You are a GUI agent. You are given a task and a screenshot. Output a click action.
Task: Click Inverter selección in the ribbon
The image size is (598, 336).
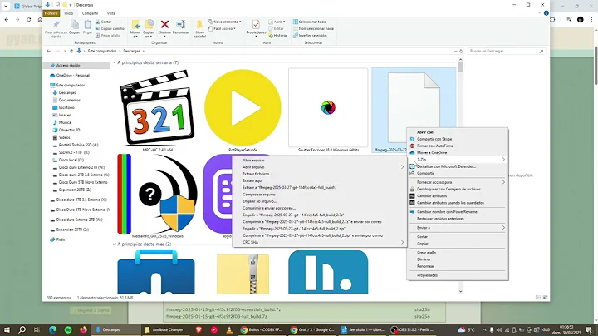tap(310, 36)
